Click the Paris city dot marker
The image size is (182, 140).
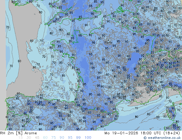pyautogui.click(x=108, y=40)
